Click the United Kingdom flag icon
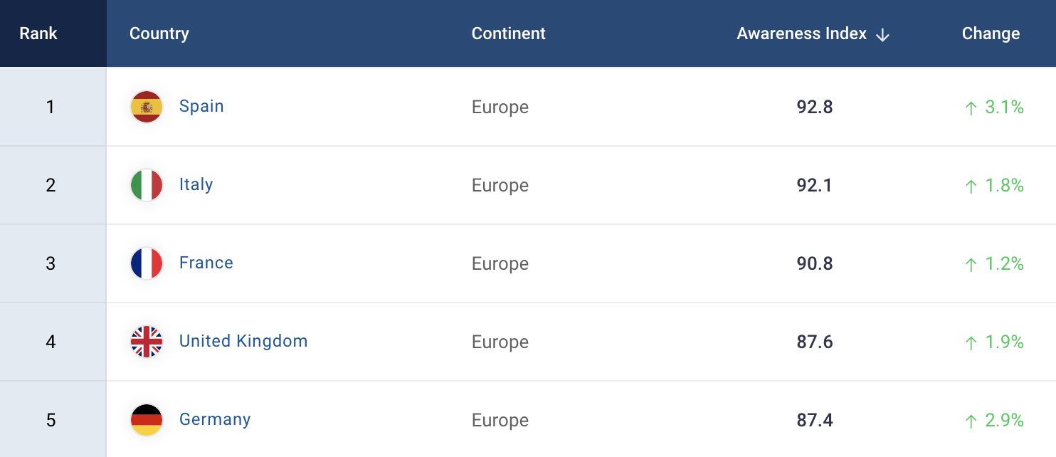1056x457 pixels. coord(147,342)
